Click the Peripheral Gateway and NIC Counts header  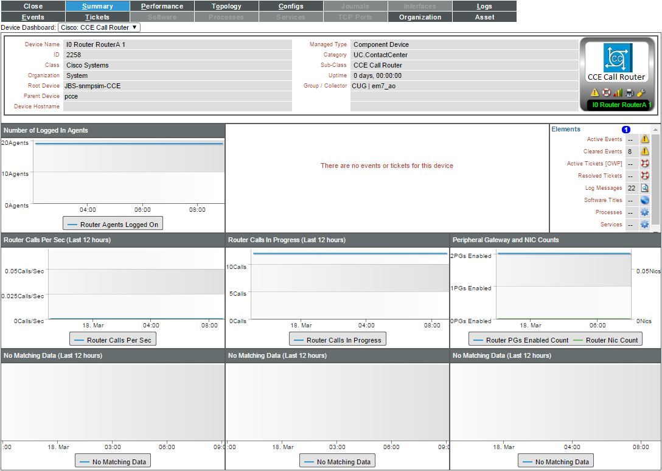(x=556, y=240)
